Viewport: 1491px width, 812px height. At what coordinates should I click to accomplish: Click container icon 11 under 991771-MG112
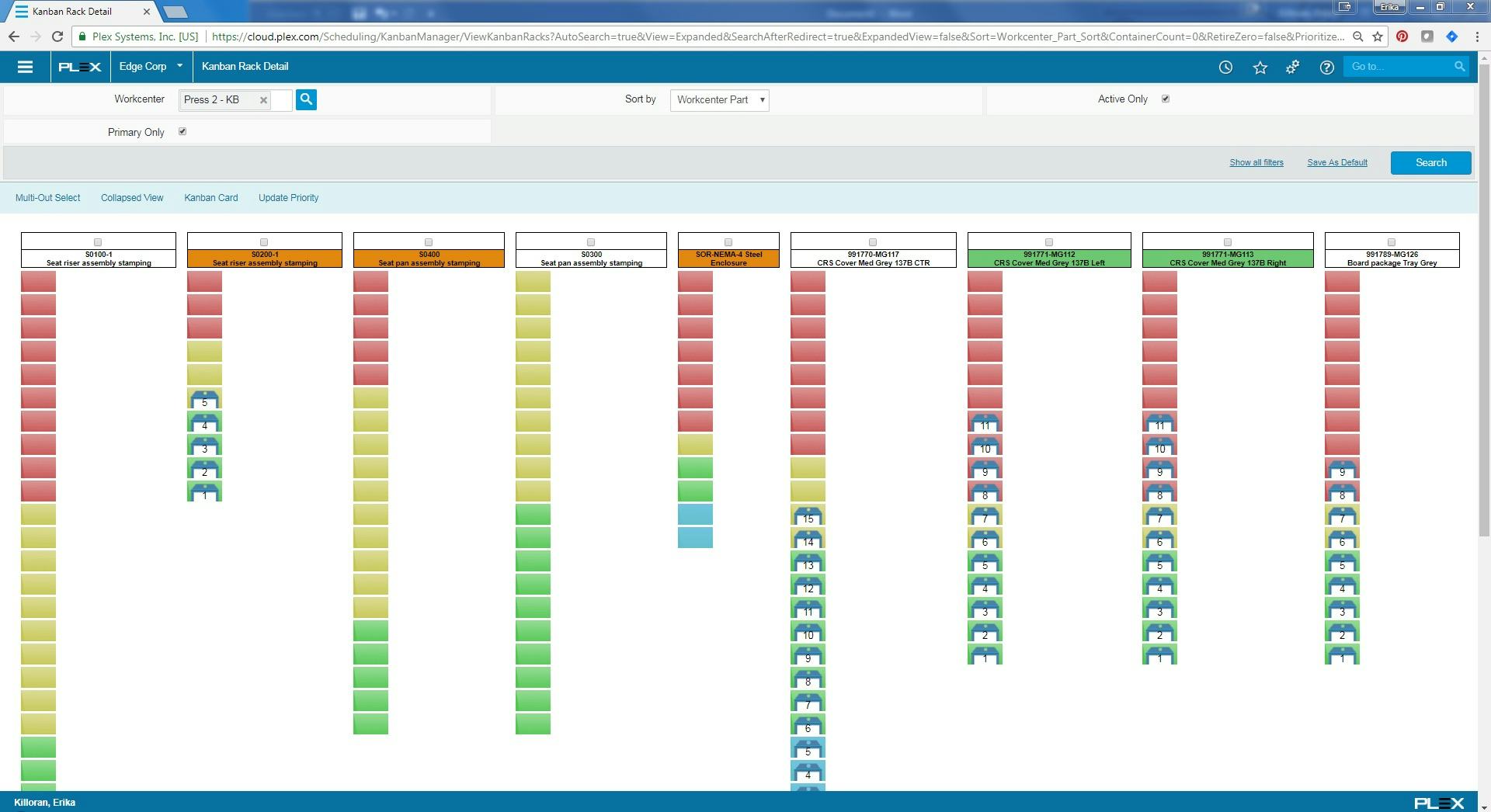[985, 422]
